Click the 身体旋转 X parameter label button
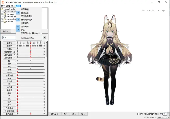Image resolution: width=170 pixels, height=119 pixels. pyautogui.click(x=10, y=52)
